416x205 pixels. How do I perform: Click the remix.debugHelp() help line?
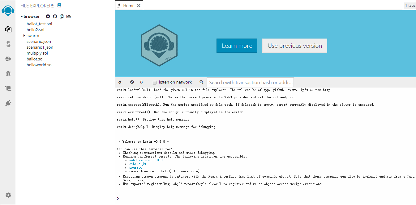pyautogui.click(x=166, y=127)
